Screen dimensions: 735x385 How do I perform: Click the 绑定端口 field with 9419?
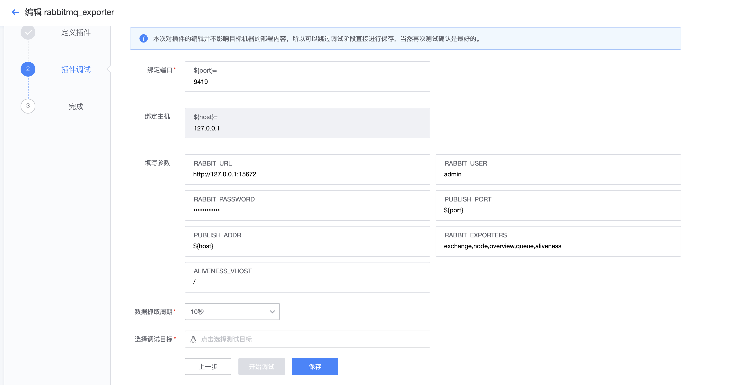point(307,81)
